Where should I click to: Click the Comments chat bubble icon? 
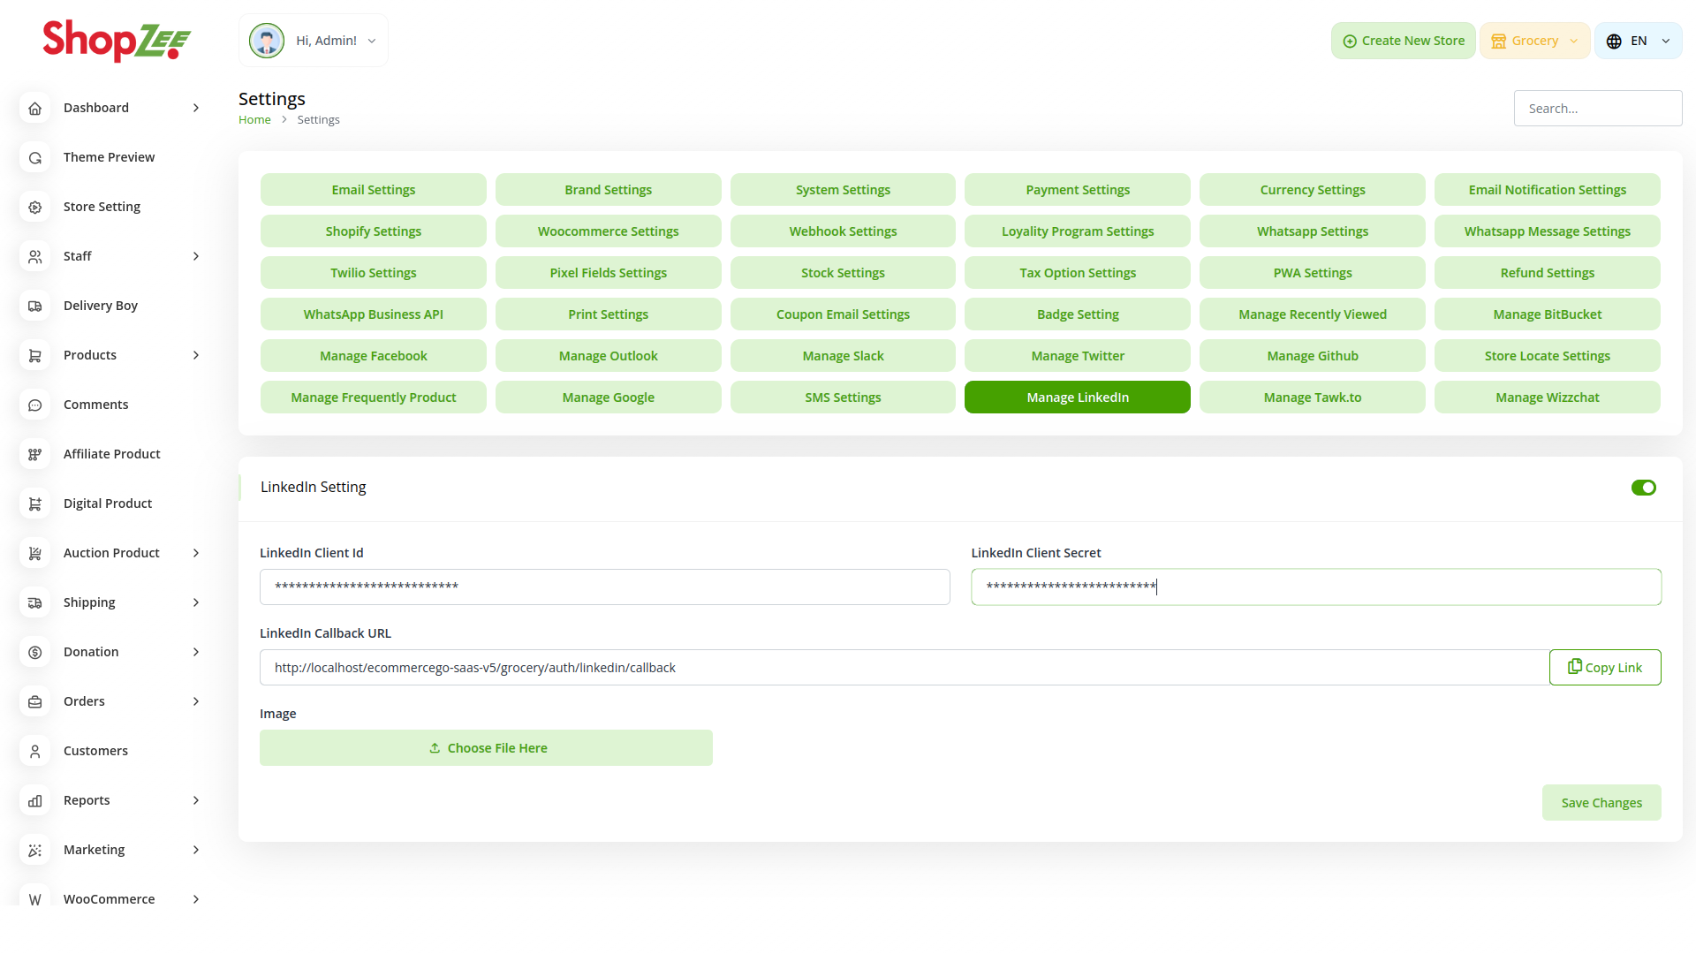point(35,405)
